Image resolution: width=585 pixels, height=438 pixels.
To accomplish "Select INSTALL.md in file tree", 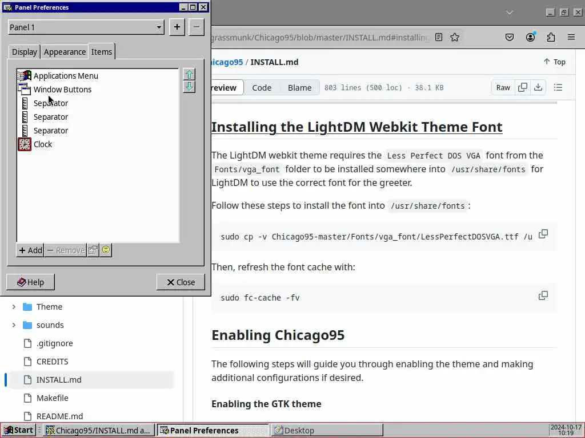I will pos(91,380).
